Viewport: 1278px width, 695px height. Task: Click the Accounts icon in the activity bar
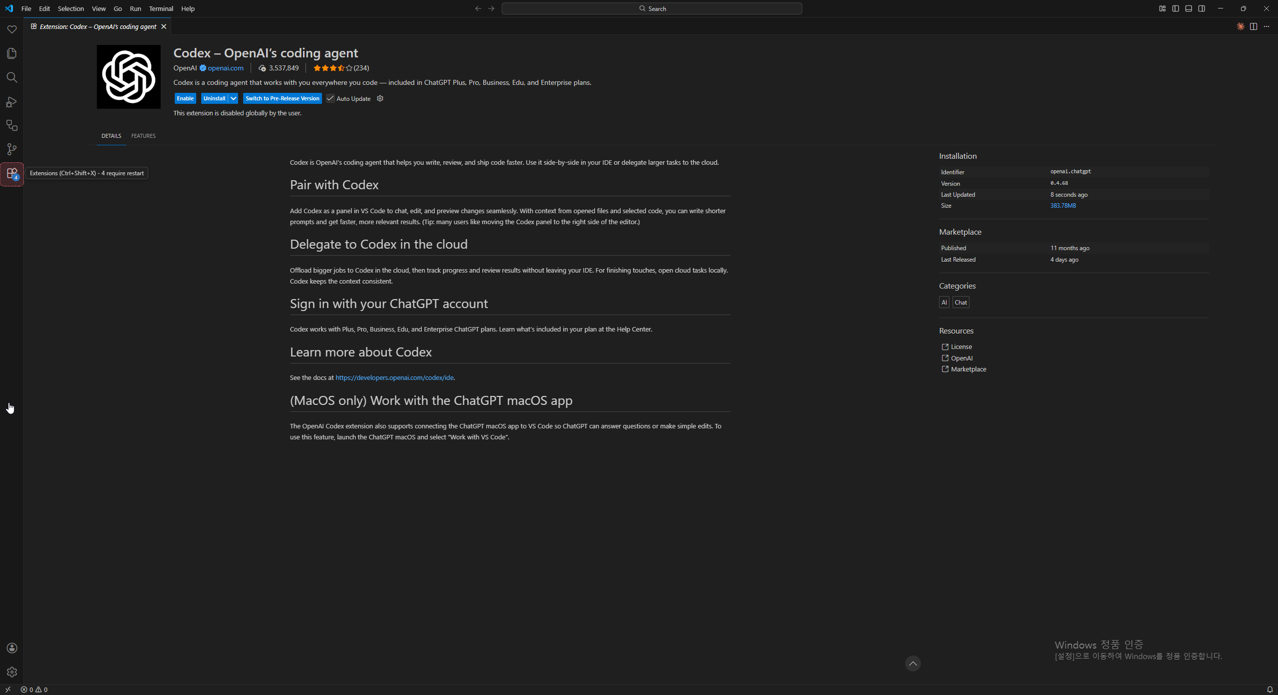(12, 648)
